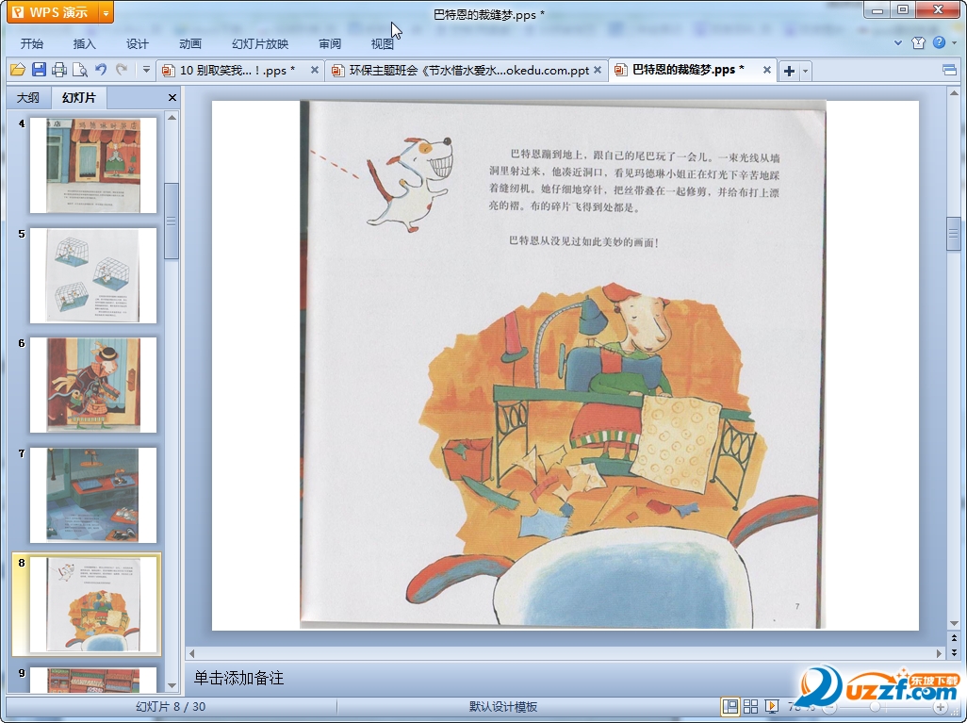Save the presentation with the floppy icon
This screenshot has width=967, height=723.
coord(39,70)
